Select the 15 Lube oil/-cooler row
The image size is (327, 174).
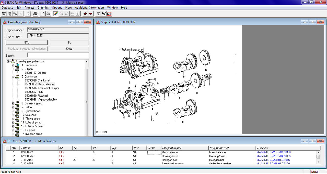click(32, 126)
